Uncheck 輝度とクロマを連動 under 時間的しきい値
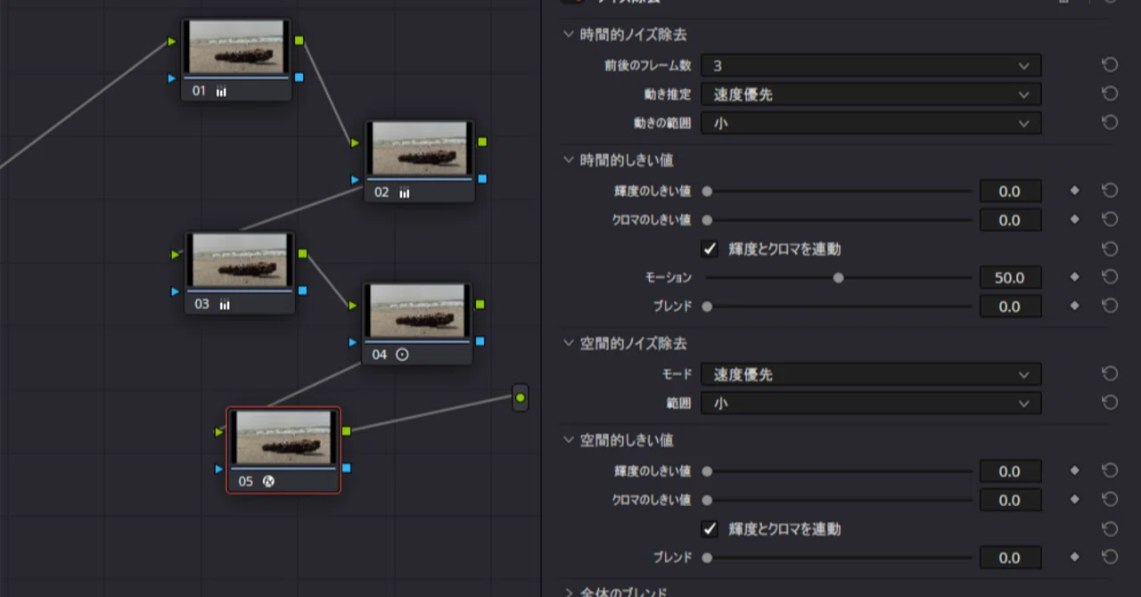 pyautogui.click(x=710, y=249)
